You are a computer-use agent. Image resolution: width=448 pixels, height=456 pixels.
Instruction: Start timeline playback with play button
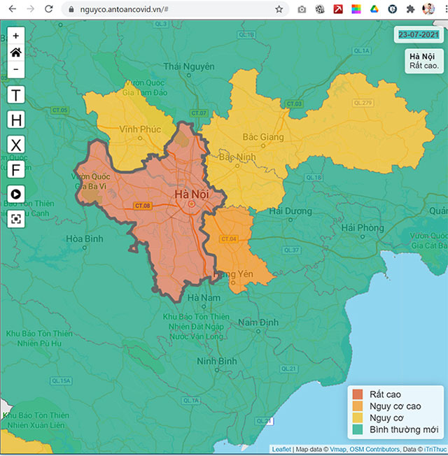point(15,194)
